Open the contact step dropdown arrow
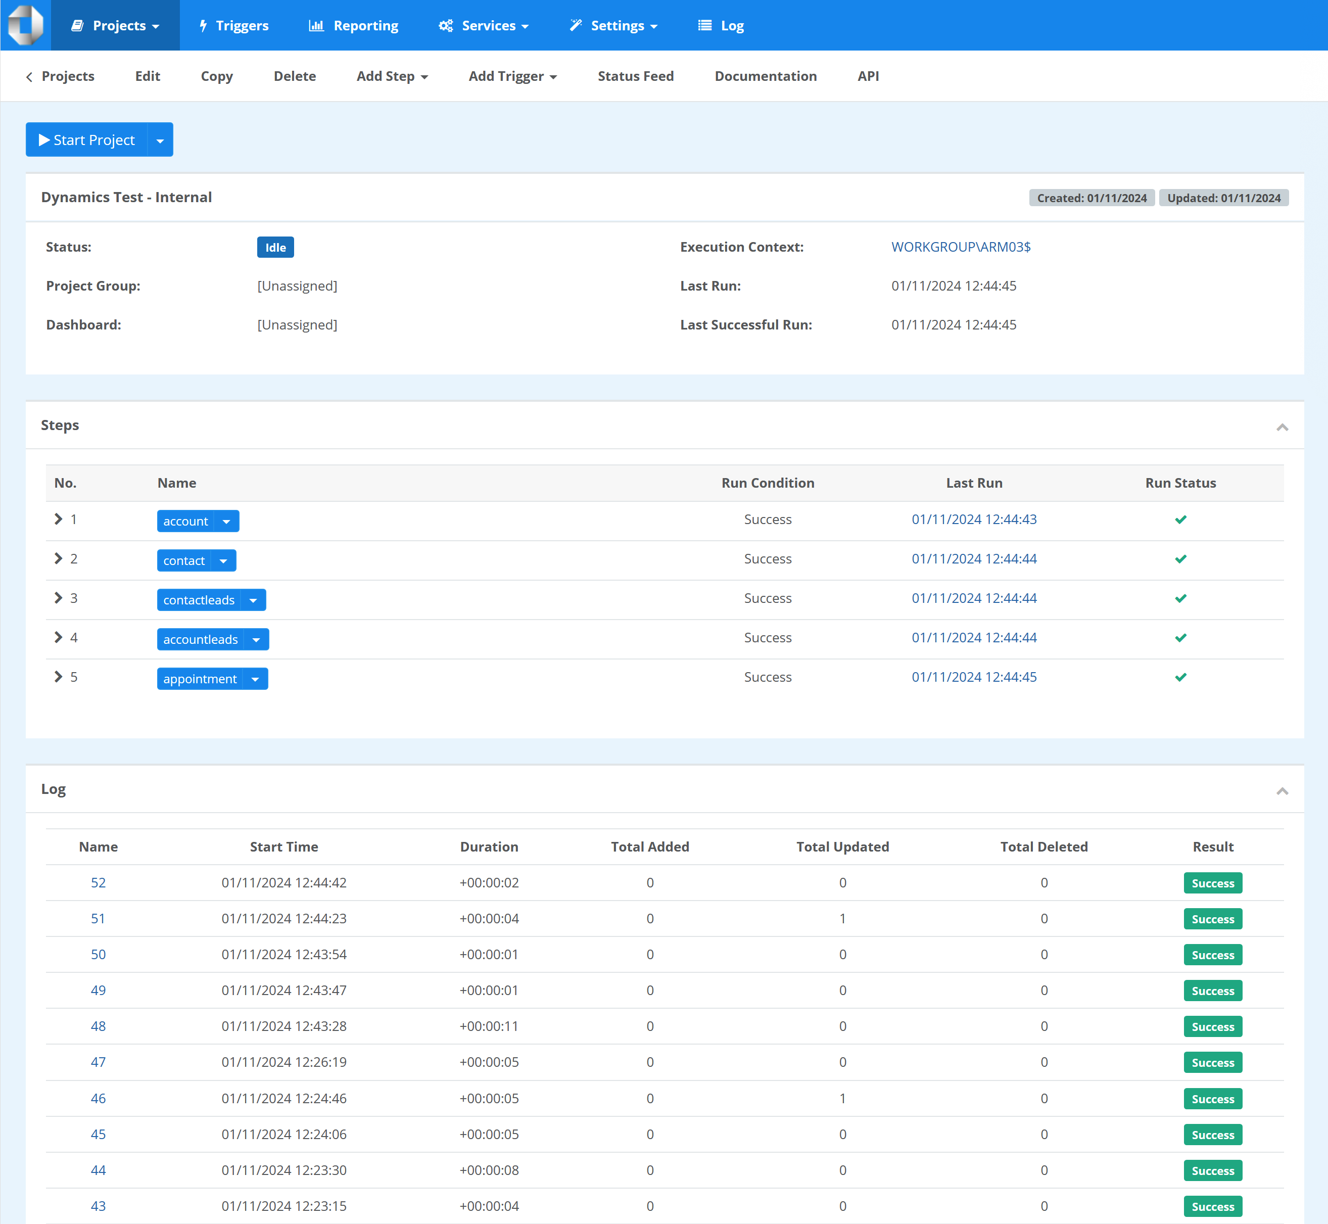The image size is (1328, 1224). [223, 560]
